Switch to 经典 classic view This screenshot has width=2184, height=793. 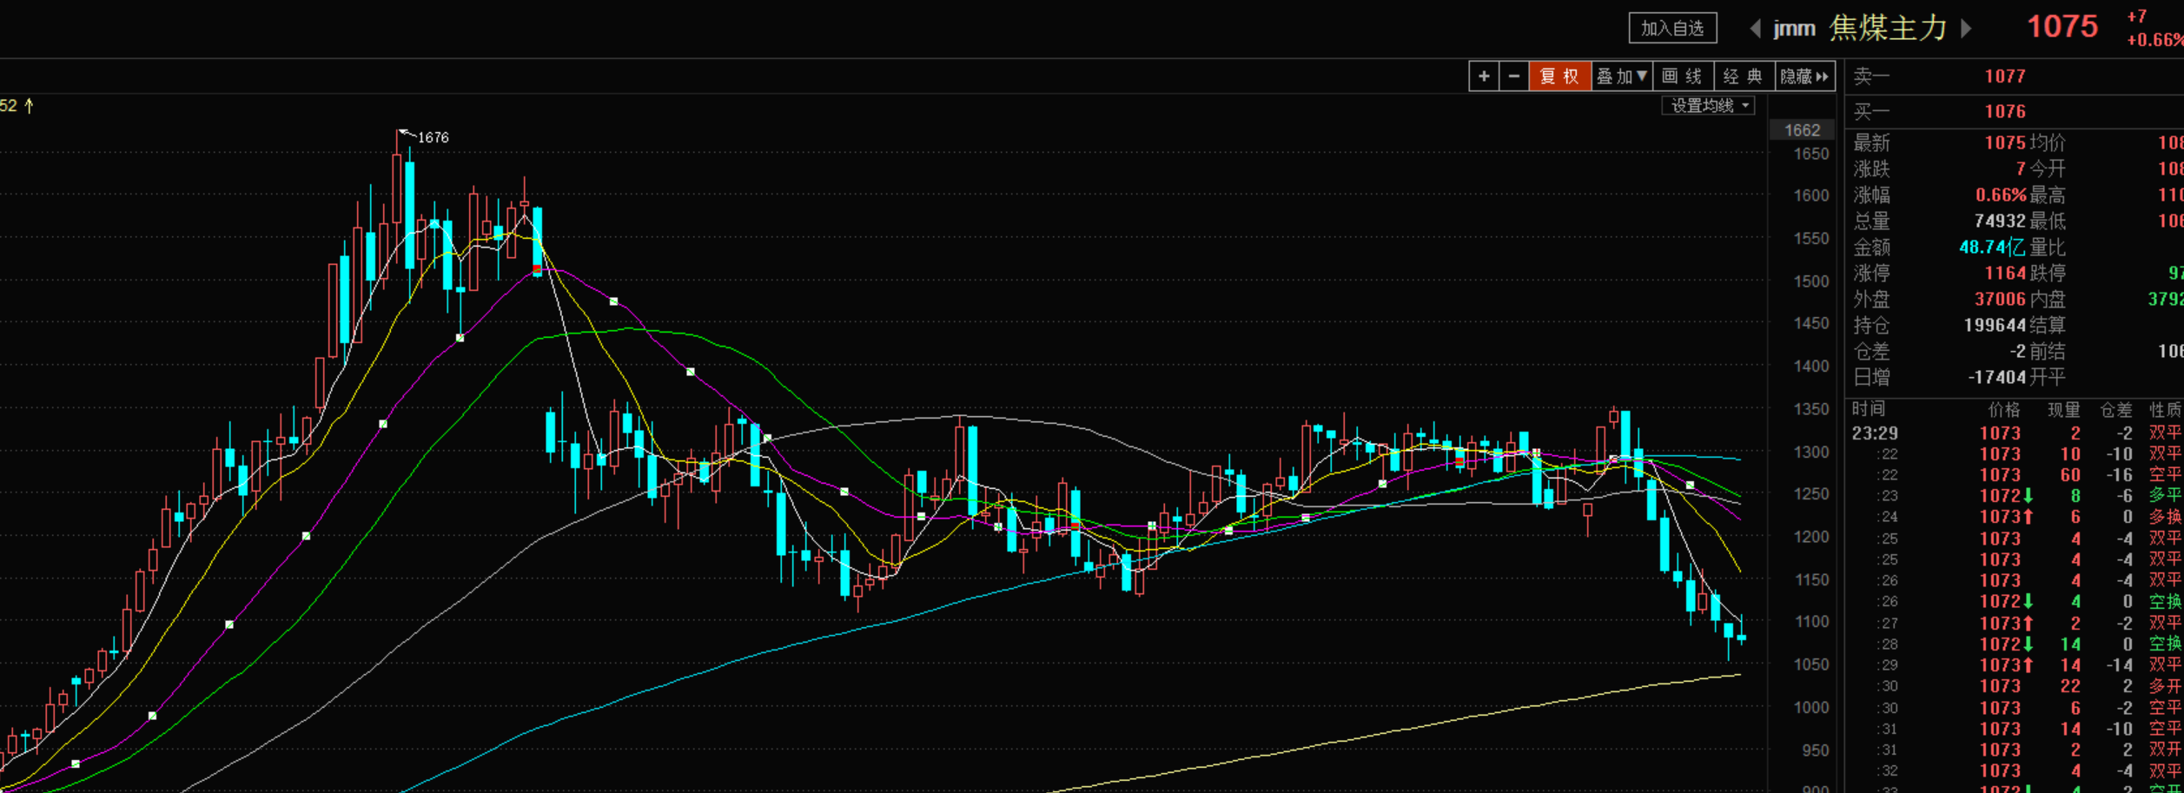pyautogui.click(x=1744, y=76)
